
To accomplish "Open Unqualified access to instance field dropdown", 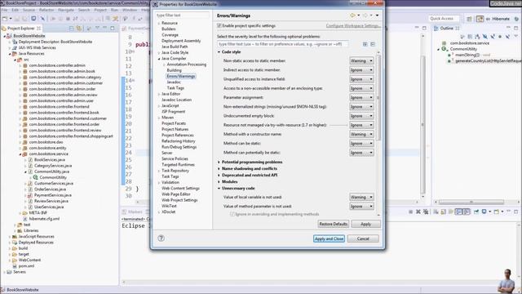I will (x=361, y=79).
